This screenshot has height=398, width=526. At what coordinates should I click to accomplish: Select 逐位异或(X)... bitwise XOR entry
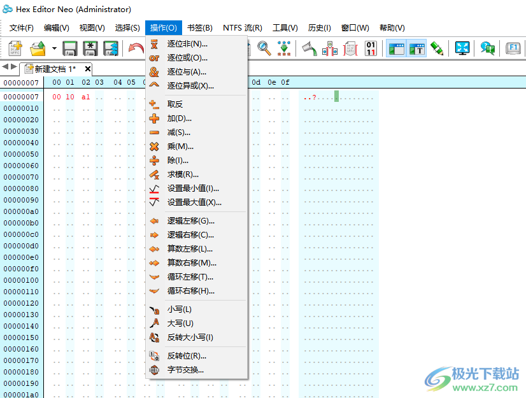pyautogui.click(x=197, y=86)
